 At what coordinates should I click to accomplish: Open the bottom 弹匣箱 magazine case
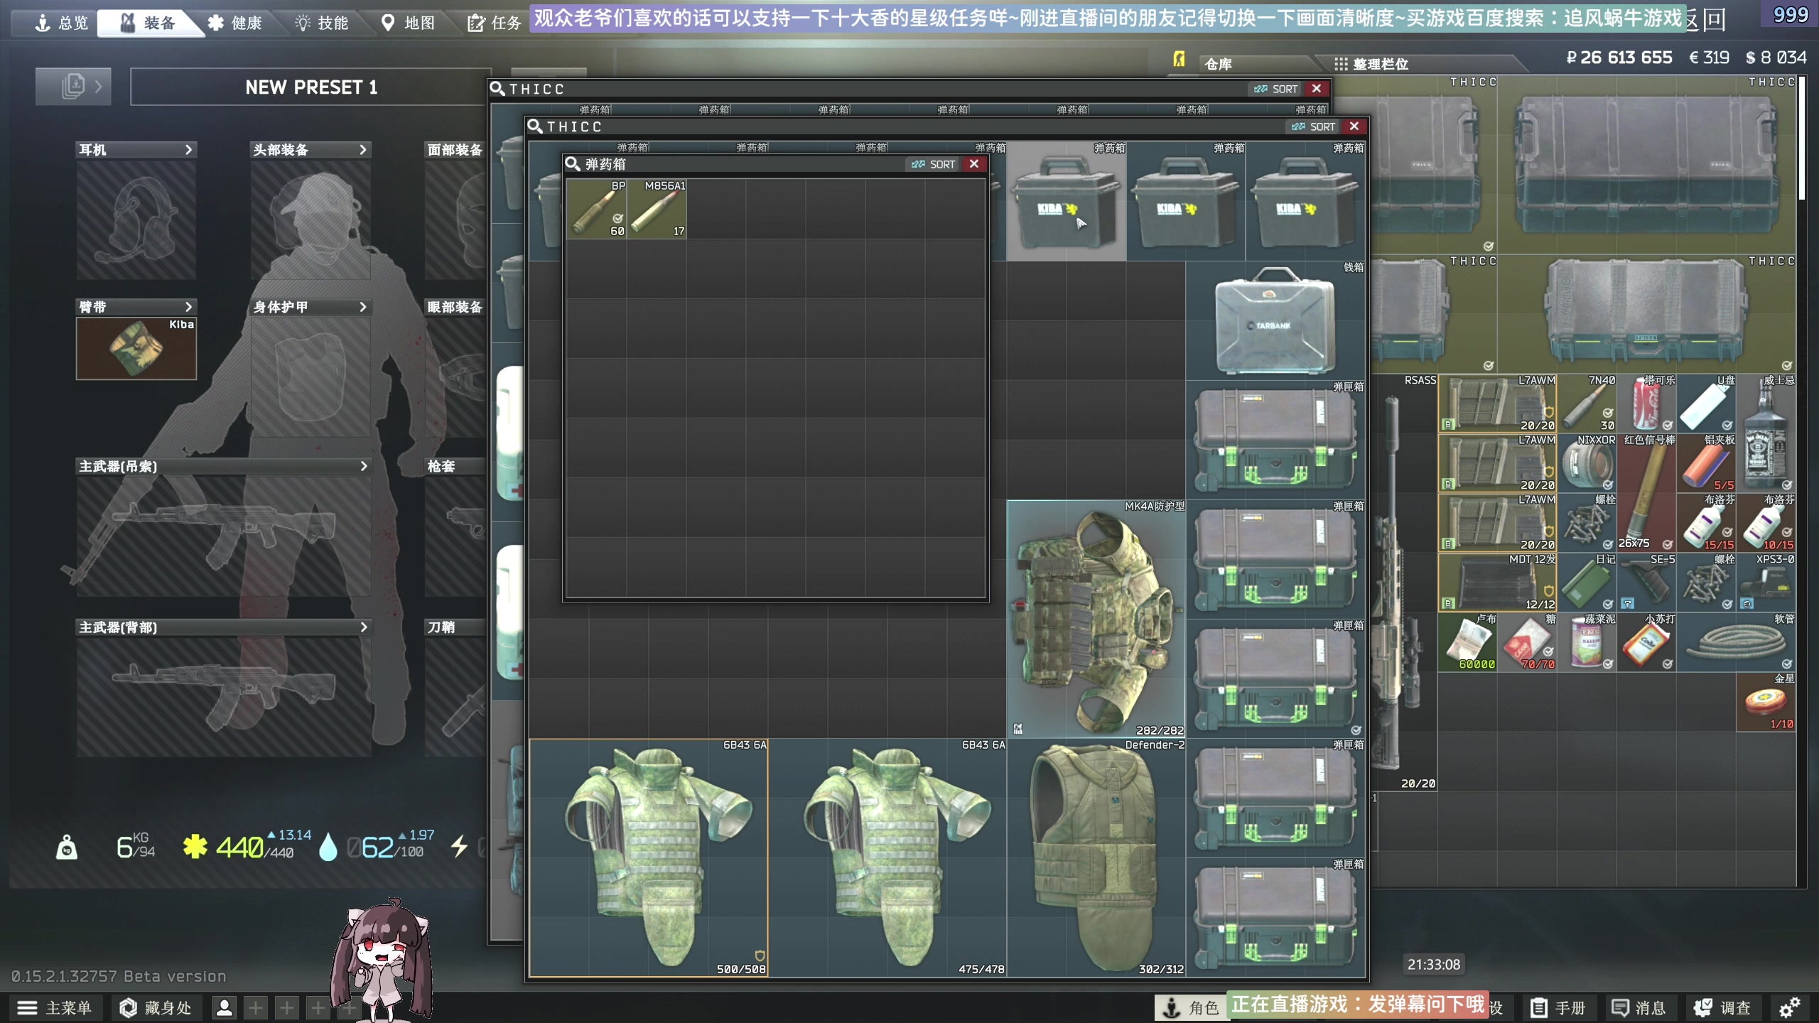(1275, 917)
